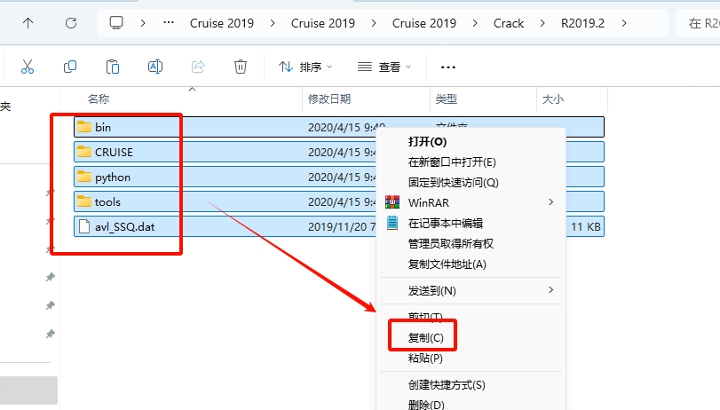Navigate to first Cruise 2019 breadcrumb

tap(222, 23)
